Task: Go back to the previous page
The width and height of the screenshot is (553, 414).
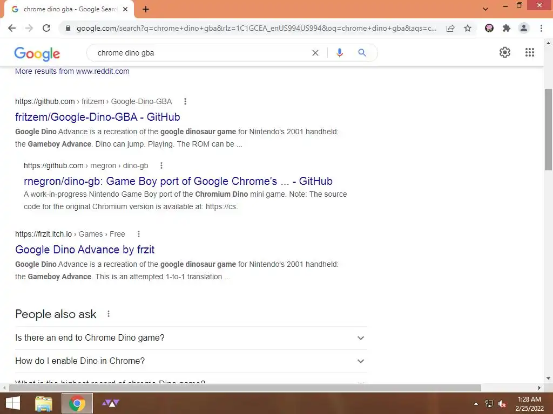Action: pyautogui.click(x=12, y=28)
